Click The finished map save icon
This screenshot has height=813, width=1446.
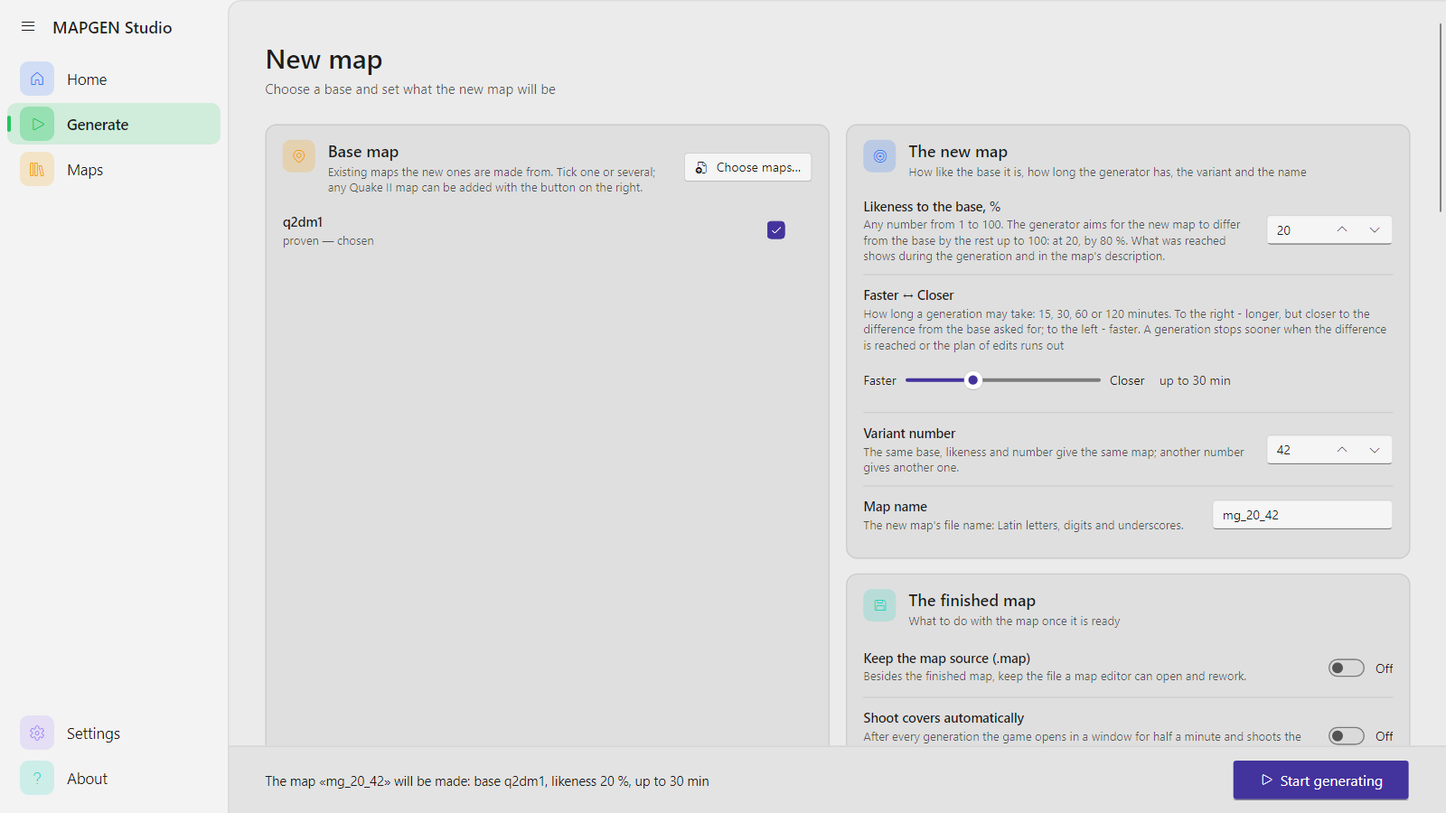click(x=879, y=604)
